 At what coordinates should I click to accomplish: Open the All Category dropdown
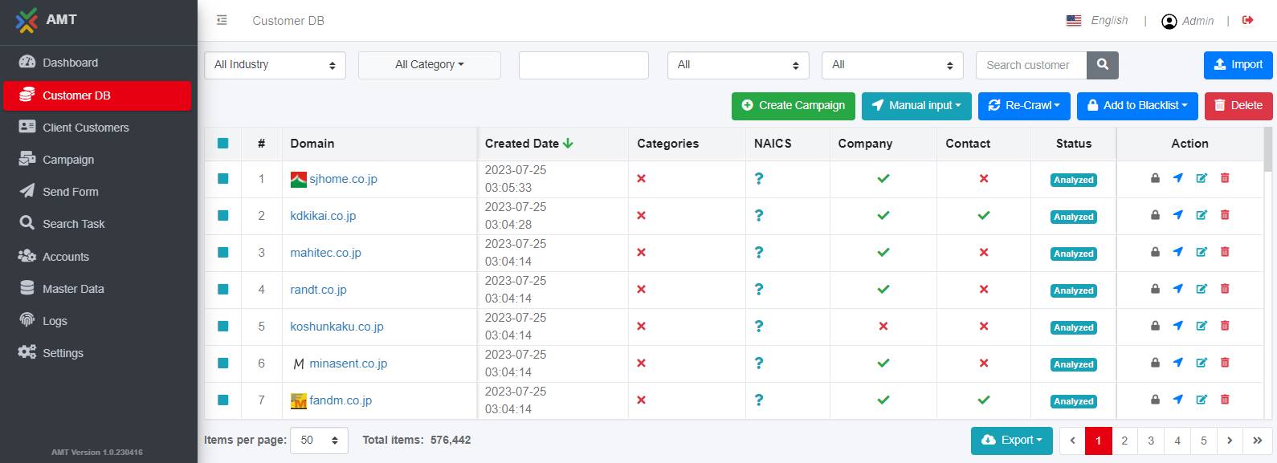point(430,65)
